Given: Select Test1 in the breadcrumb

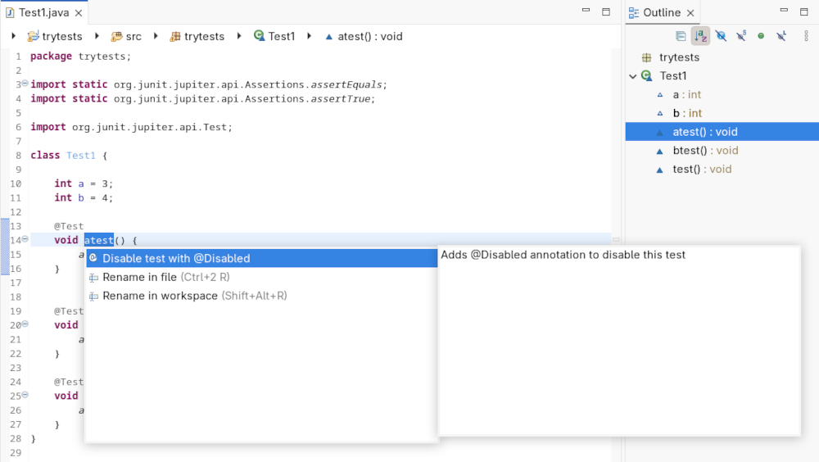Looking at the screenshot, I should [282, 37].
